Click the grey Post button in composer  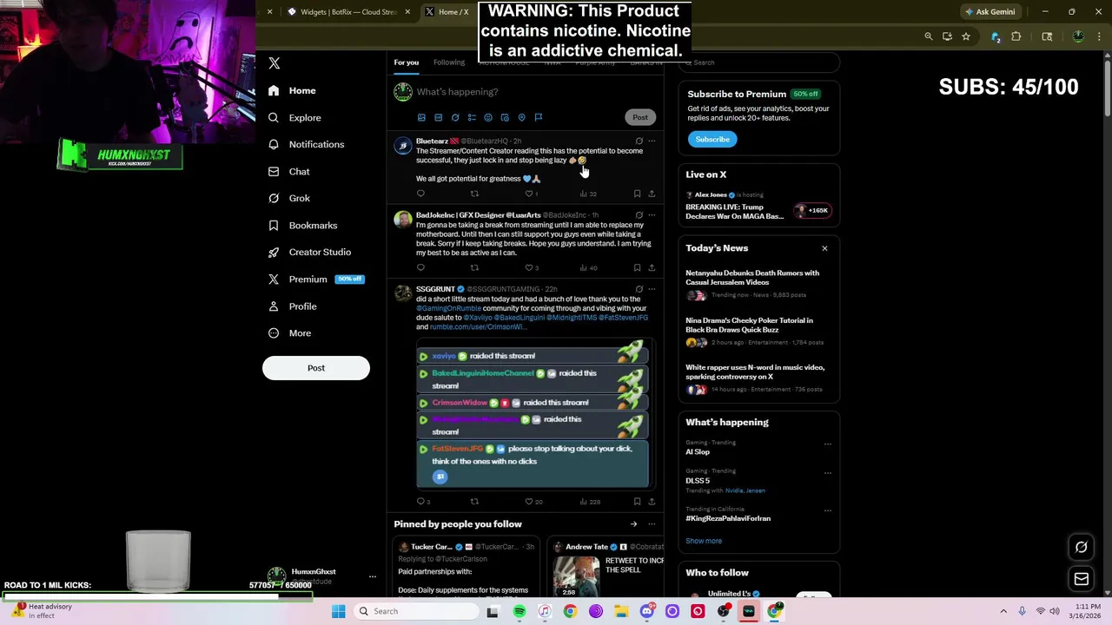(x=639, y=117)
